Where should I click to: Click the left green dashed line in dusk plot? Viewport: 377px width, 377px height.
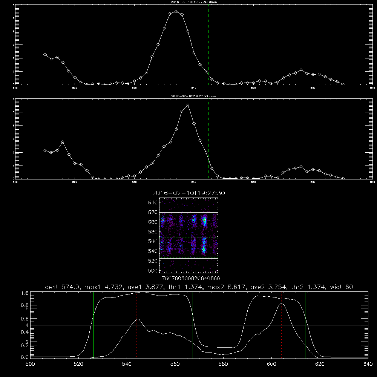tap(120, 139)
